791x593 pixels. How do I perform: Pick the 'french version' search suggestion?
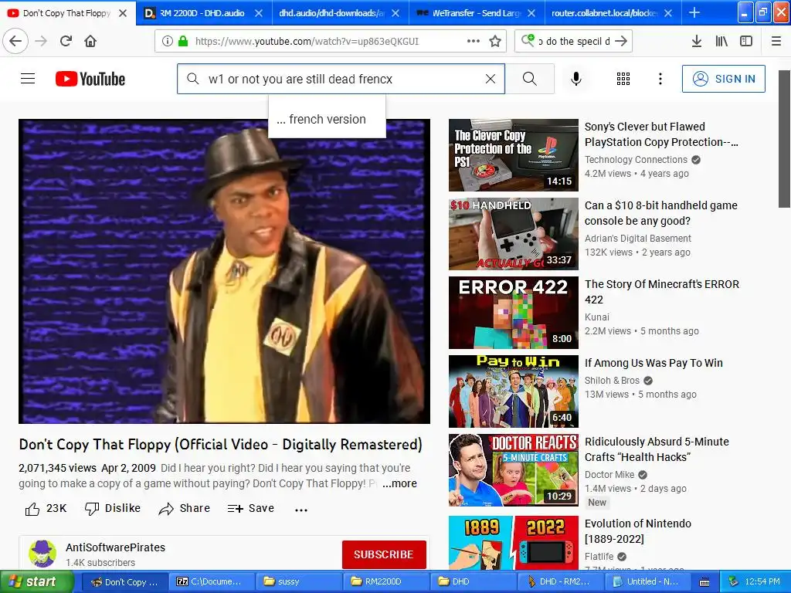click(x=327, y=119)
